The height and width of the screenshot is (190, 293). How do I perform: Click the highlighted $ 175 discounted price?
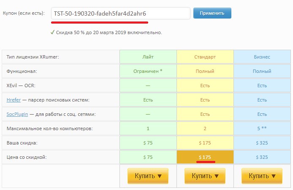(205, 157)
